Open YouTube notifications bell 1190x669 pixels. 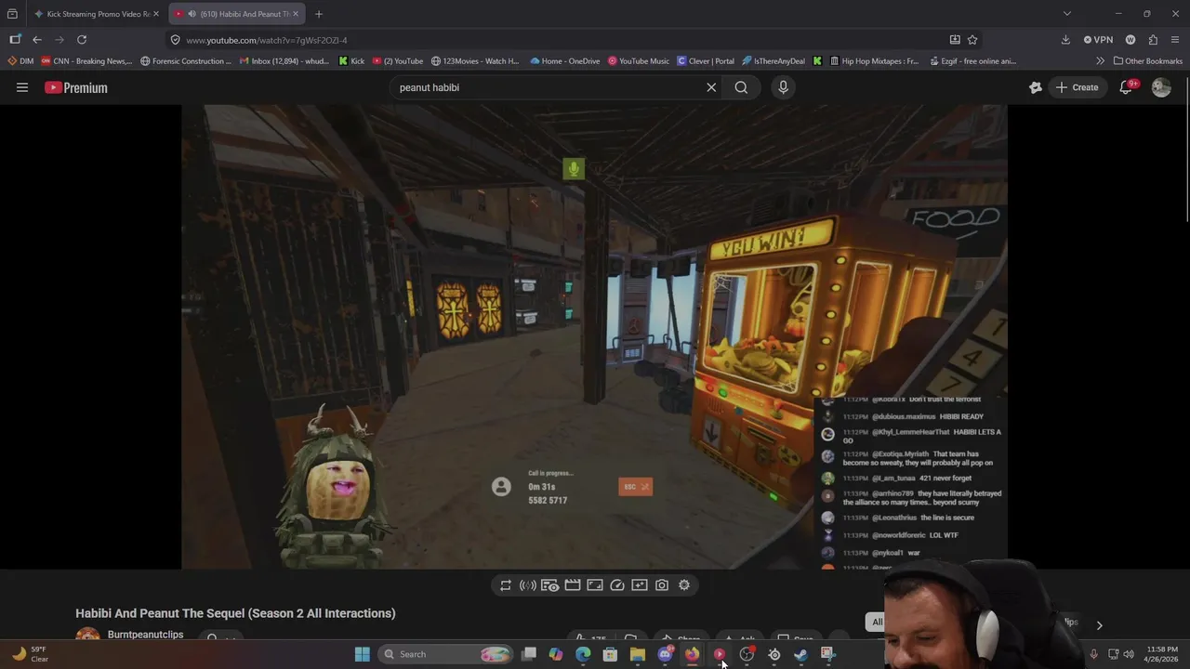(x=1126, y=87)
